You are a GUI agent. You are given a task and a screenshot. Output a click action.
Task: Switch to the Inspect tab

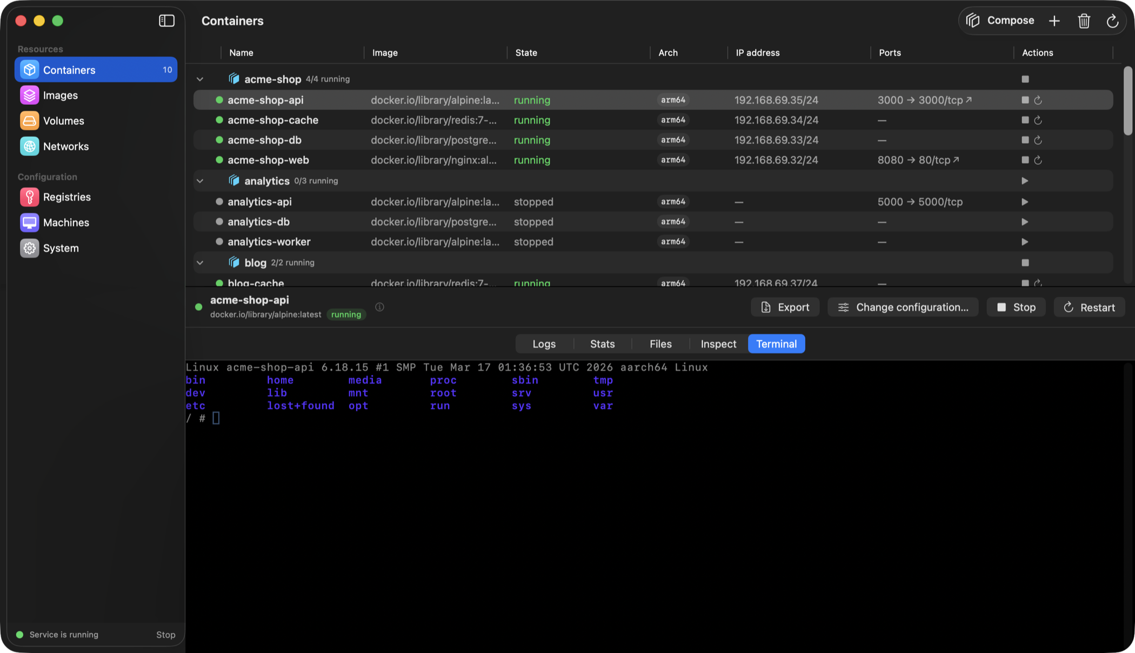(x=718, y=344)
